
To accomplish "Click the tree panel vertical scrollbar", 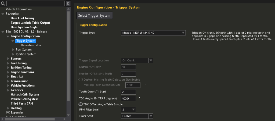I will 68,54.
